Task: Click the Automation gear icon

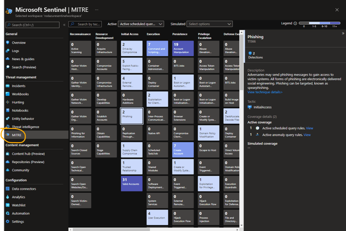Action: tap(8, 213)
